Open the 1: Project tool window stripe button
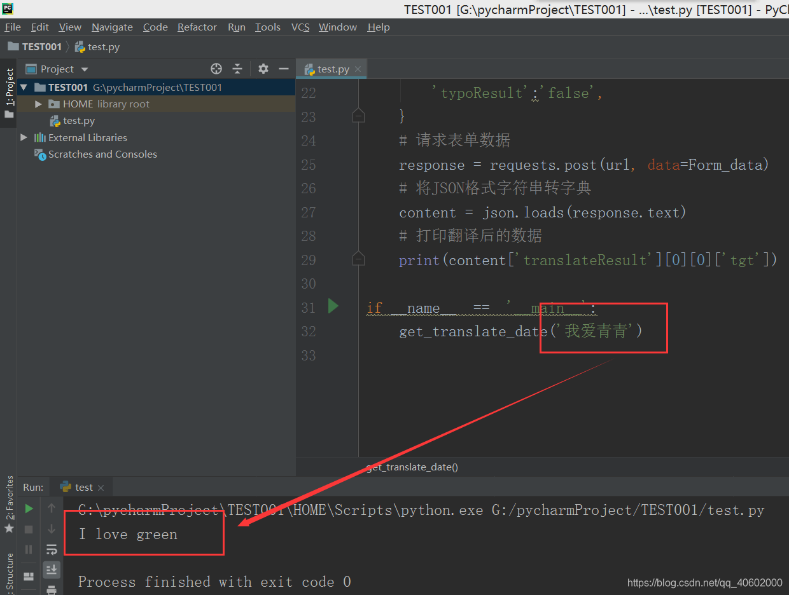The height and width of the screenshot is (595, 789). 9,86
